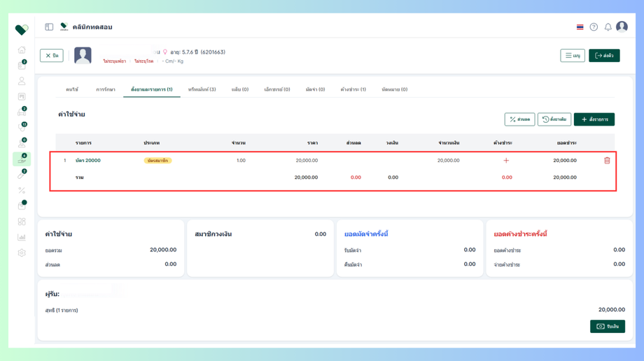
Task: Open the เมนู menu button
Action: tap(573, 55)
